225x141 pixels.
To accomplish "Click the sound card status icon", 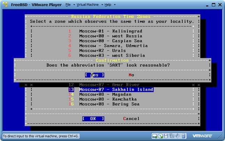I will click(177, 135).
